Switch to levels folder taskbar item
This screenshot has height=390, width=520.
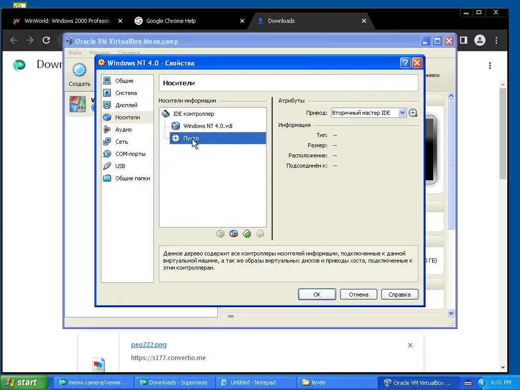tap(337, 382)
